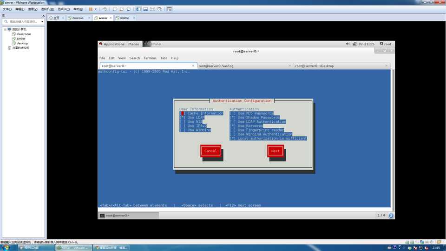Switch to root@server0:~/Desktop terminal tab
Viewport: 446px width, 251px height.
coord(341,66)
